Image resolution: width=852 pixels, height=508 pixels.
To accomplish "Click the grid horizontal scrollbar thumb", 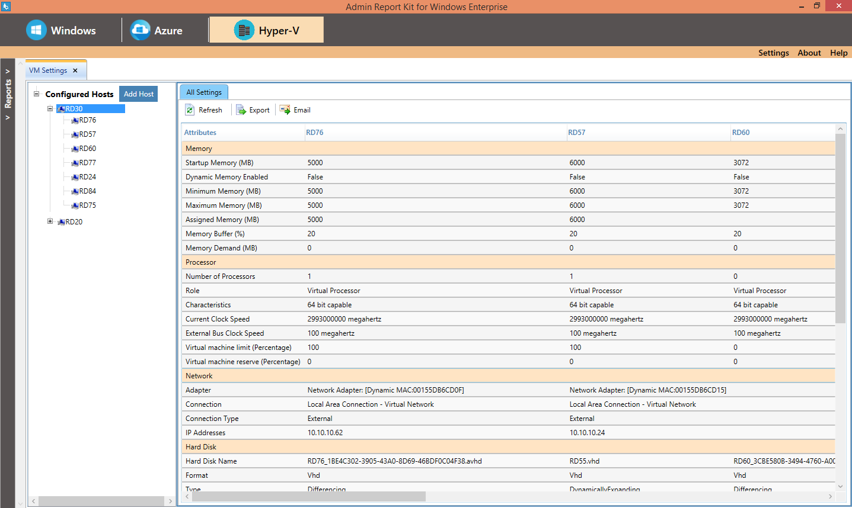I will pyautogui.click(x=308, y=496).
